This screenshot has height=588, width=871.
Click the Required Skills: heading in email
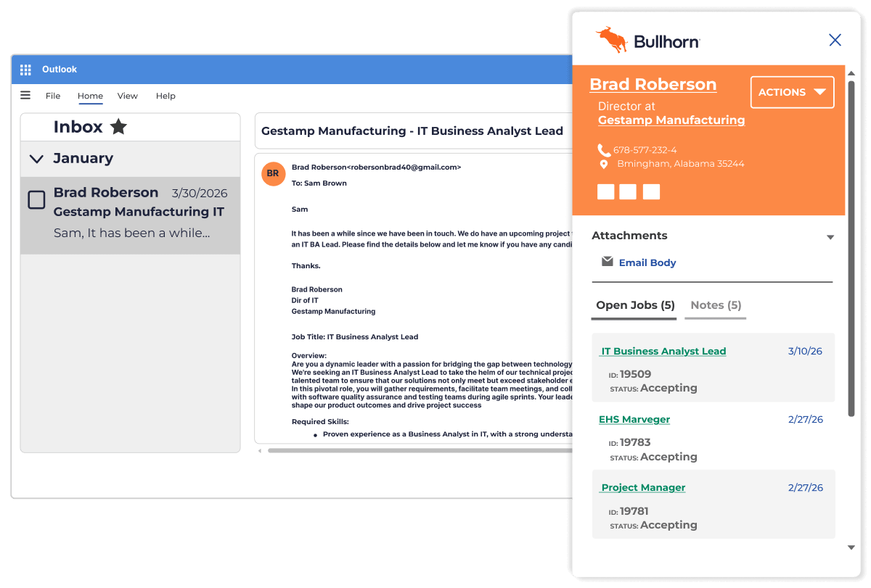point(320,421)
